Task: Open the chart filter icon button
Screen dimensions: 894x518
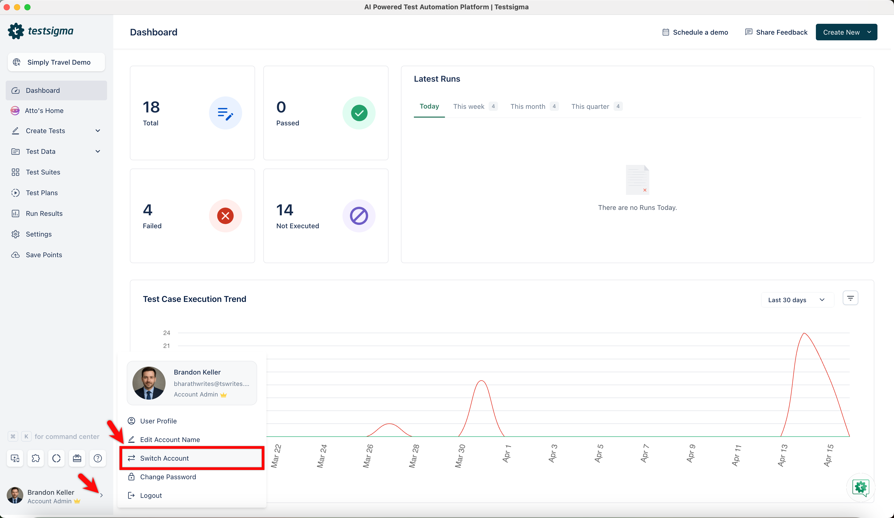Action: tap(850, 298)
